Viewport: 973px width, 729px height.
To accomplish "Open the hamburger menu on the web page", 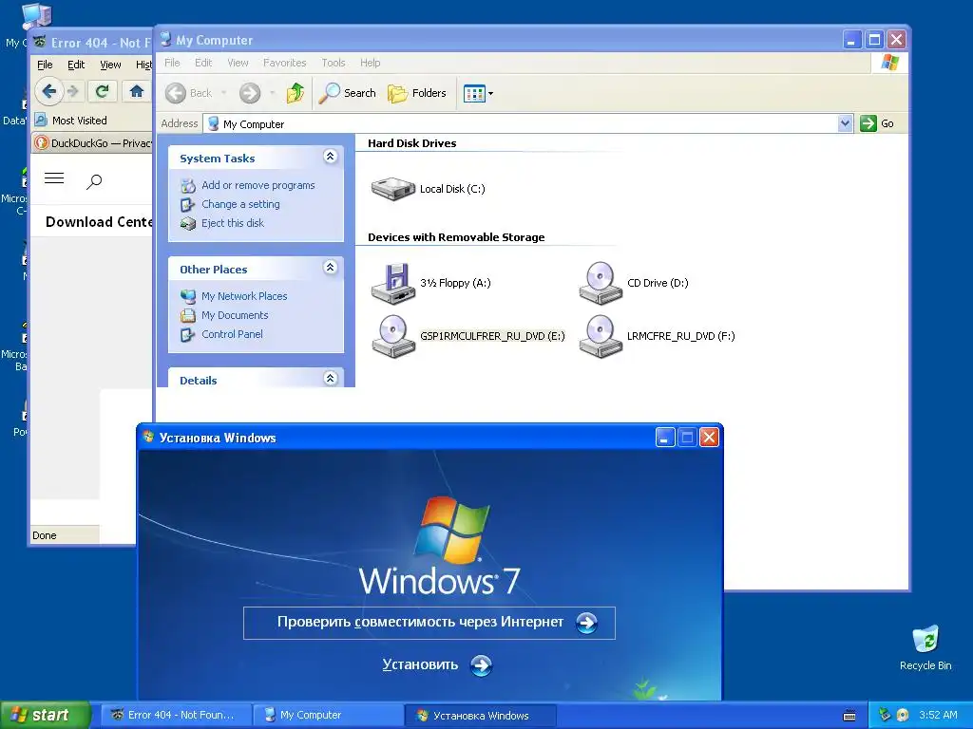I will tap(54, 178).
